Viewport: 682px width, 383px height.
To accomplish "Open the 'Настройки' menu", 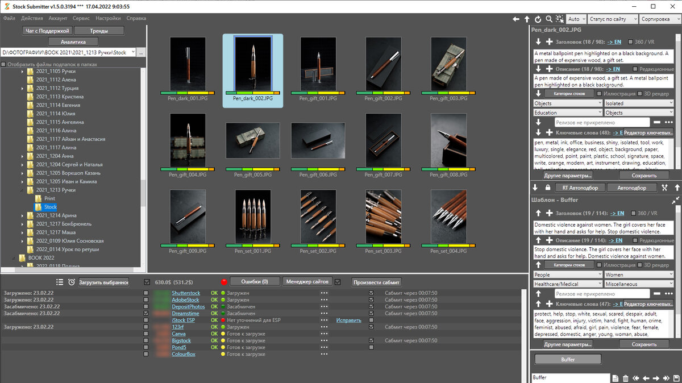I will click(108, 18).
